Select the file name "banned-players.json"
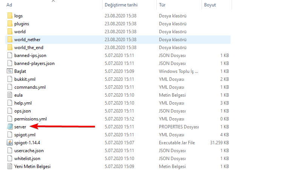 tap(34, 63)
